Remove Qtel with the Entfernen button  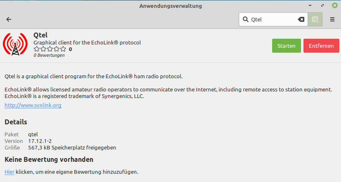pos(321,46)
